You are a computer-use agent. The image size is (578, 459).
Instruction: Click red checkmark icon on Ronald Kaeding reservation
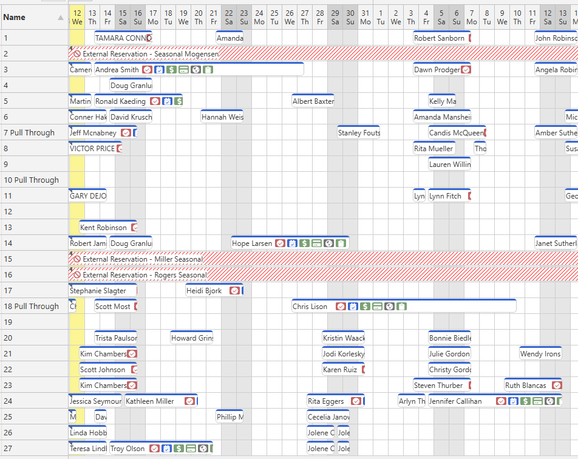click(155, 101)
